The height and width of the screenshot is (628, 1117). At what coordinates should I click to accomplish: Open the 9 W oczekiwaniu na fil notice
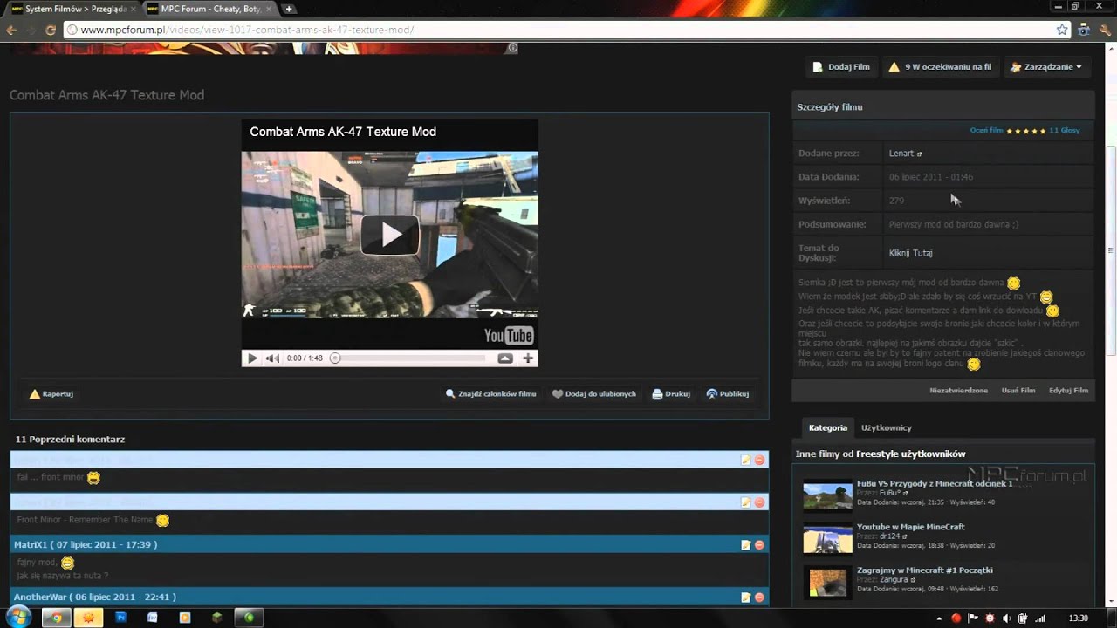tap(940, 67)
